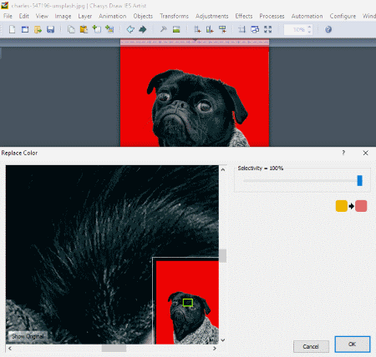Image resolution: width=376 pixels, height=357 pixels.
Task: Click the Selectivity slider handle
Action: point(359,180)
